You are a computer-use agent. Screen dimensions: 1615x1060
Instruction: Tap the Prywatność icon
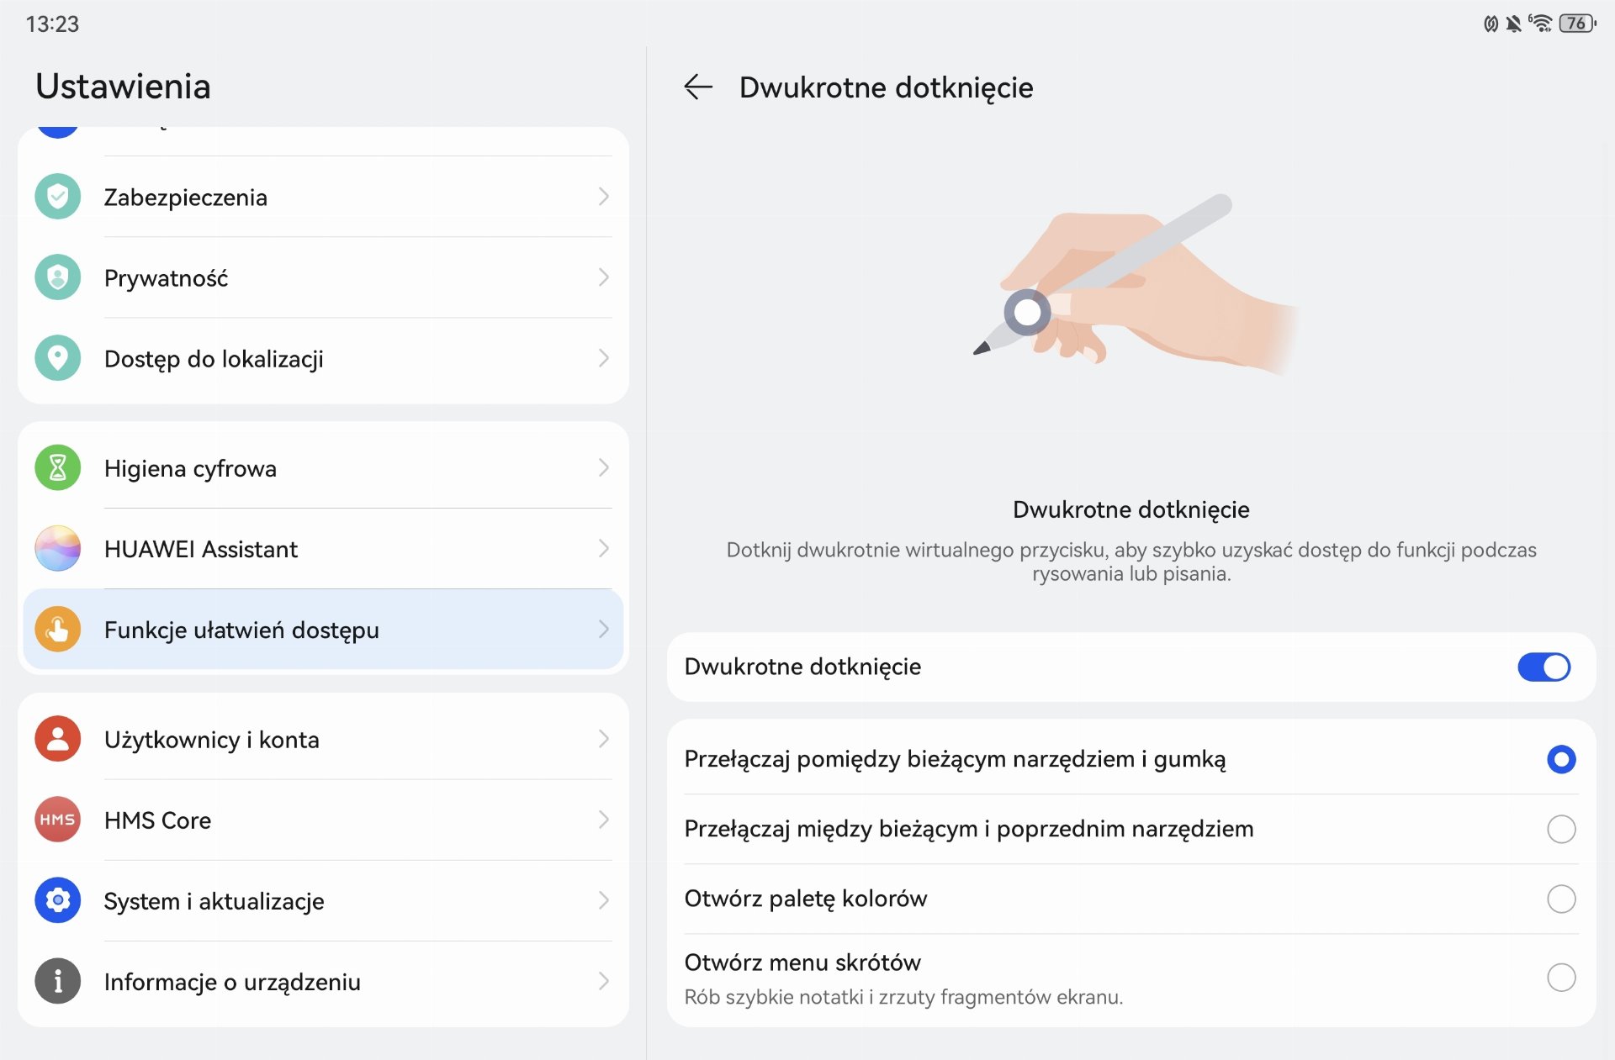57,277
